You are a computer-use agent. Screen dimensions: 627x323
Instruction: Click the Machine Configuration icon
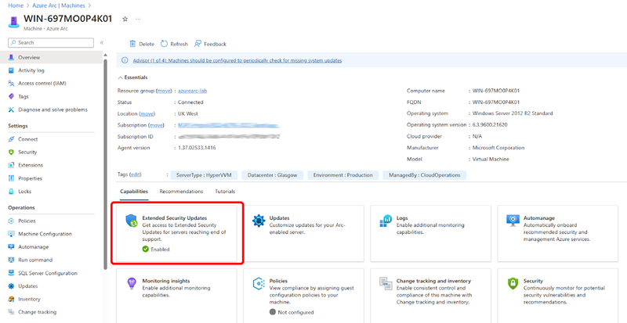tap(11, 234)
